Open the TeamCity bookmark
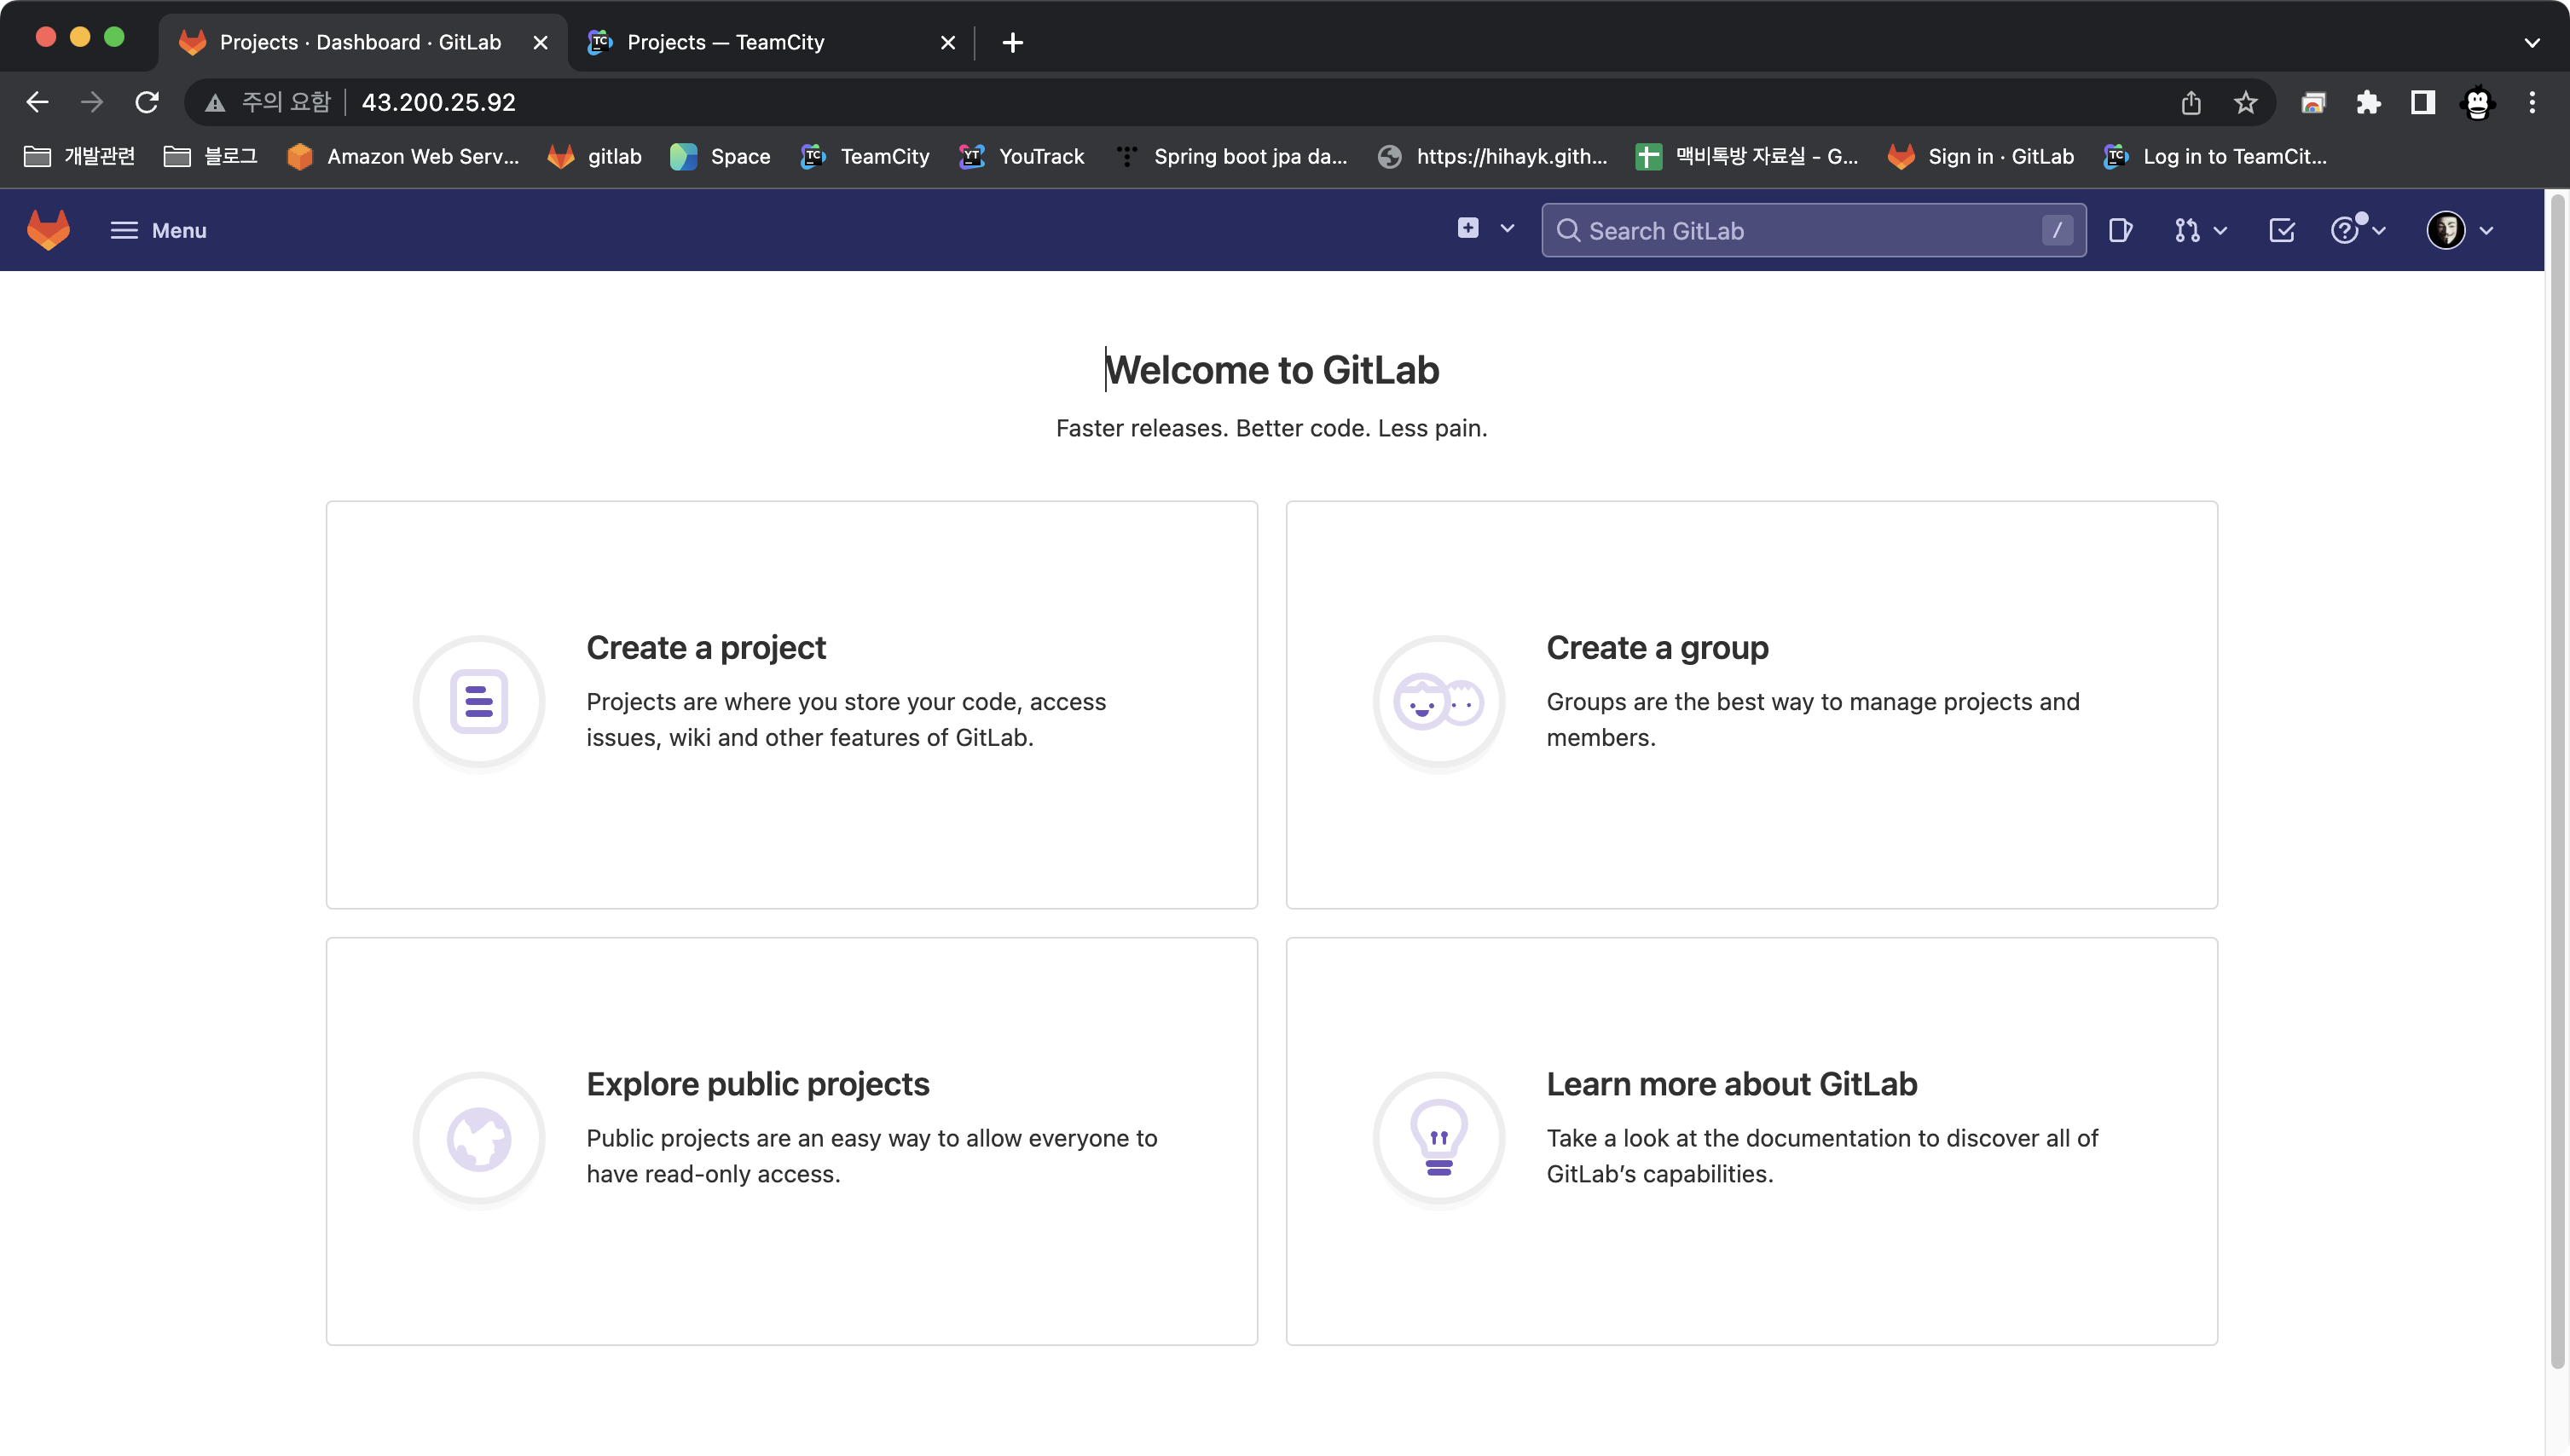 tap(865, 156)
